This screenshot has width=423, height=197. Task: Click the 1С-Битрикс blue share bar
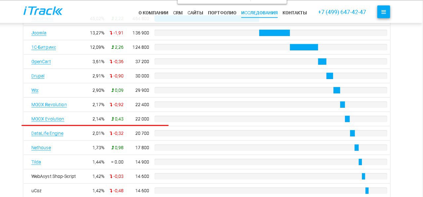coord(304,47)
